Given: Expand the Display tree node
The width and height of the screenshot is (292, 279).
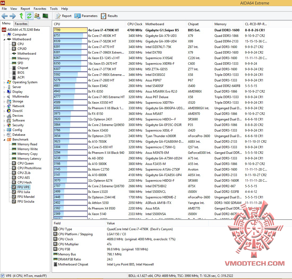Looking at the screenshot, I should 4,92.
